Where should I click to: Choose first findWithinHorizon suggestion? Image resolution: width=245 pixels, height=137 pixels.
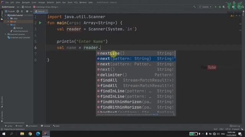pos(136,102)
